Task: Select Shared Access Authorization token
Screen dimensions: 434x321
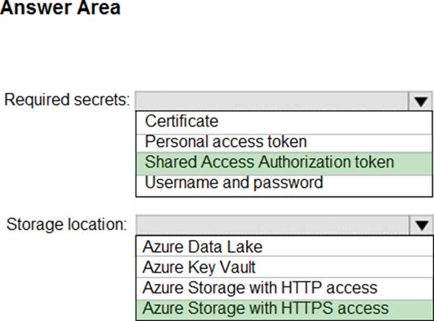Action: (x=269, y=162)
